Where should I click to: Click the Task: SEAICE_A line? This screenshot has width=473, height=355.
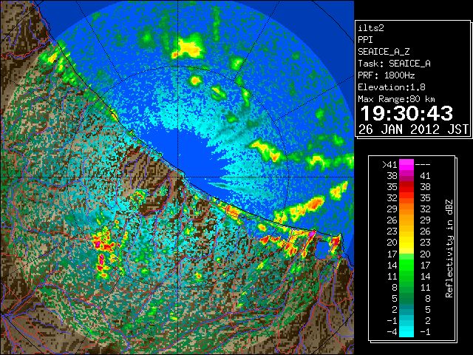click(x=394, y=64)
